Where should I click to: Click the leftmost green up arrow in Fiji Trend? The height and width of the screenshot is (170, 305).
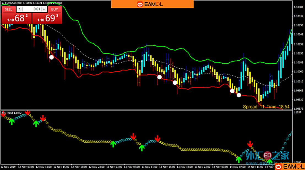pyautogui.click(x=11, y=122)
